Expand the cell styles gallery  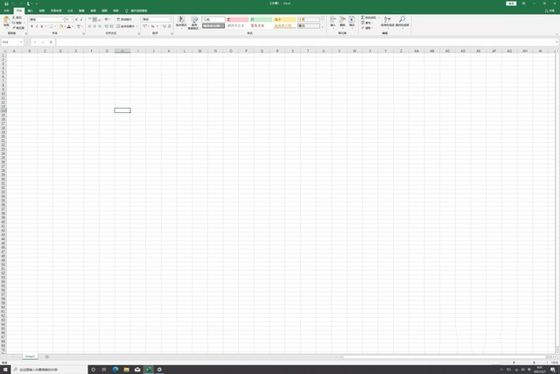tap(323, 27)
